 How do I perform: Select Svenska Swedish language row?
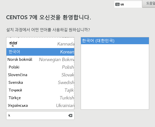[x=40, y=83]
